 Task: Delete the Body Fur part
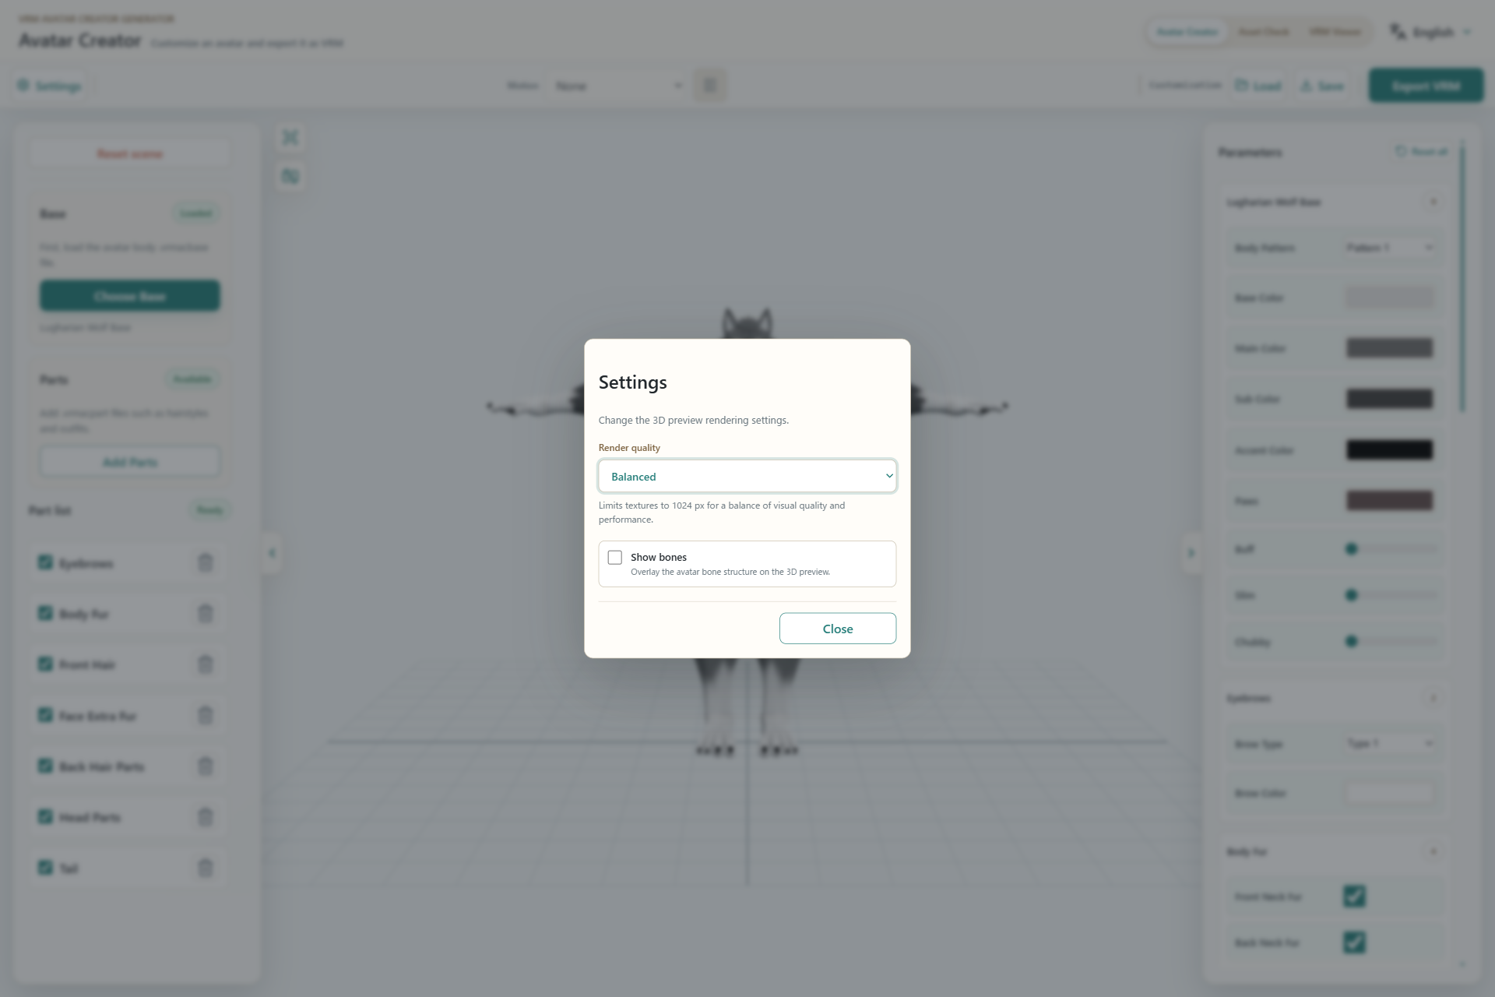coord(206,614)
